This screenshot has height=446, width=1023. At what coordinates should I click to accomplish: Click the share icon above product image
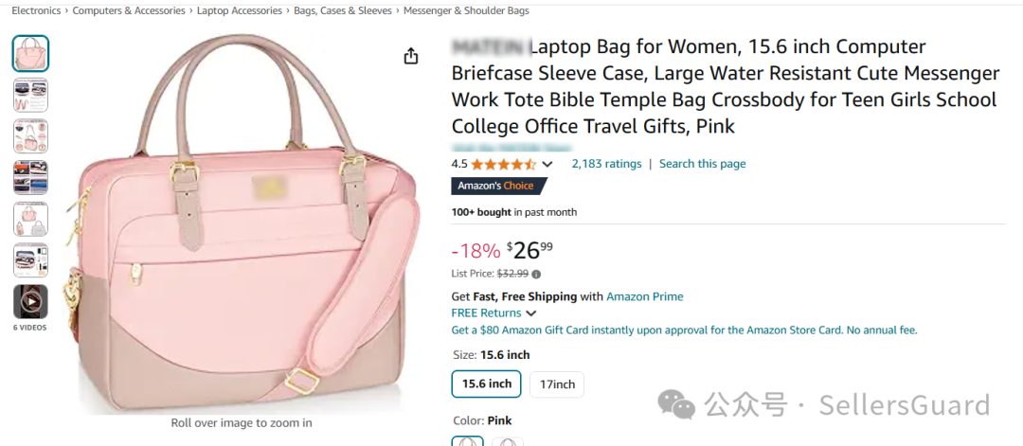coord(410,56)
